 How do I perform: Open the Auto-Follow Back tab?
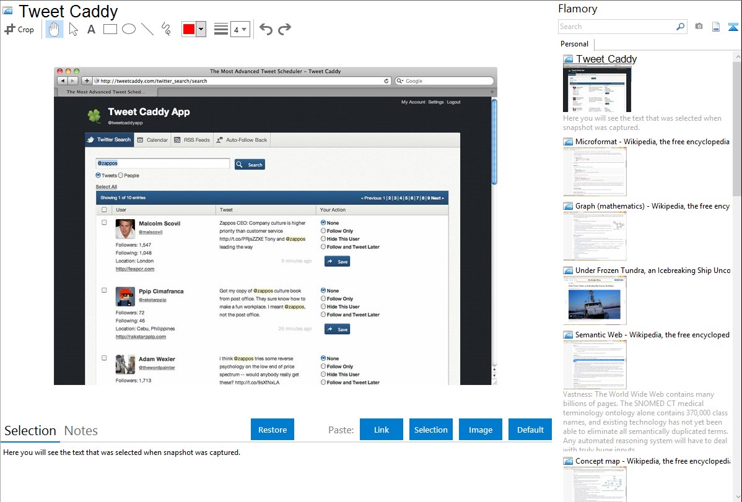coord(242,140)
